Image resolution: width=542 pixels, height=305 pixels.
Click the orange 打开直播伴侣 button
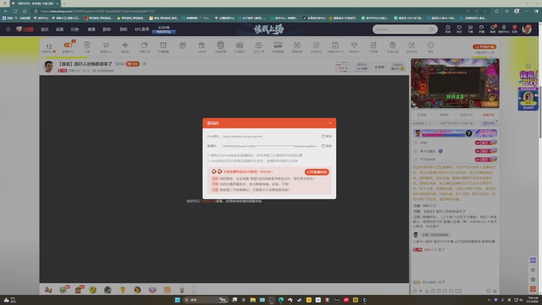[x=316, y=172]
